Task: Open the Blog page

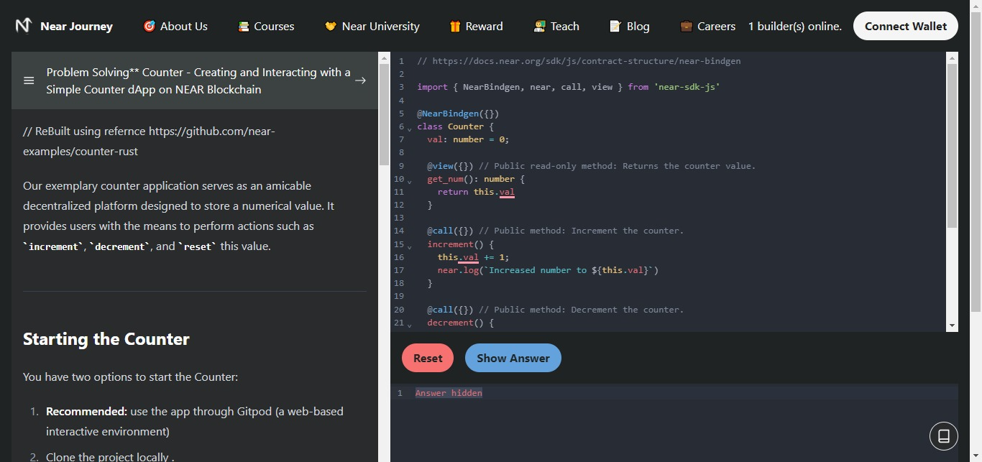Action: pyautogui.click(x=629, y=26)
